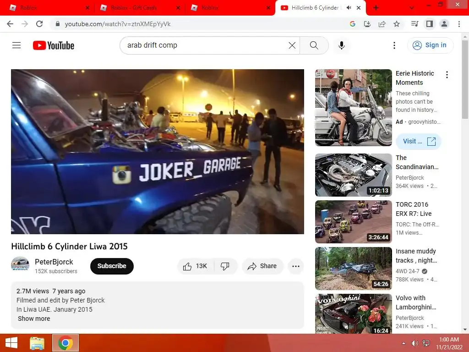Share the Hillclimb video
469x352 pixels.
point(262,266)
